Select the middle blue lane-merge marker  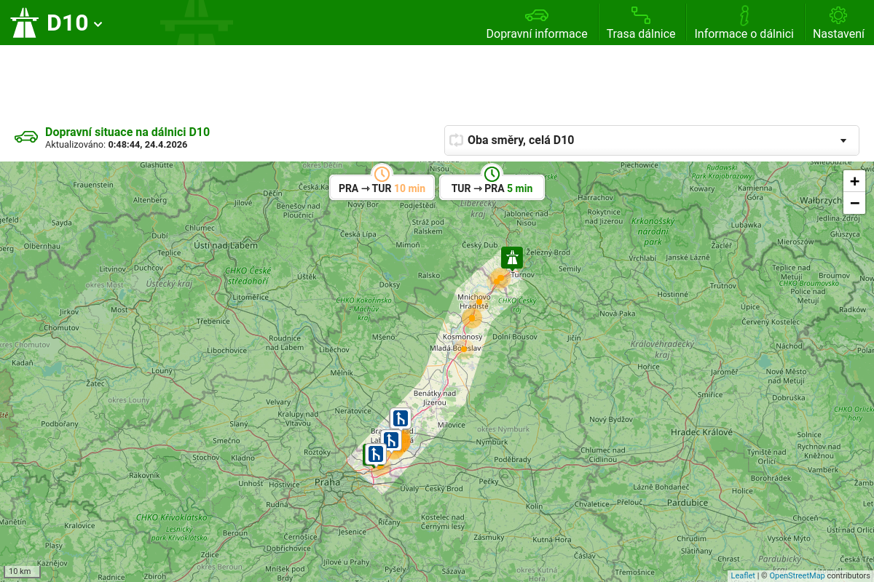391,440
